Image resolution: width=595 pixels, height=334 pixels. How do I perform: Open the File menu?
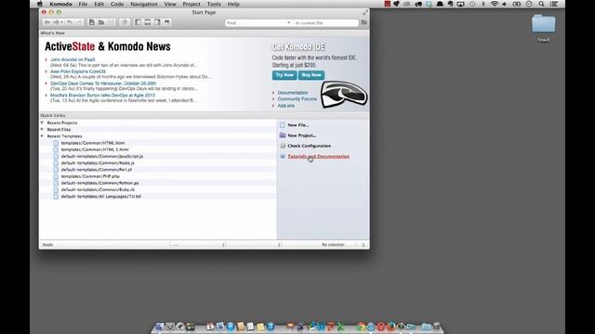point(83,4)
